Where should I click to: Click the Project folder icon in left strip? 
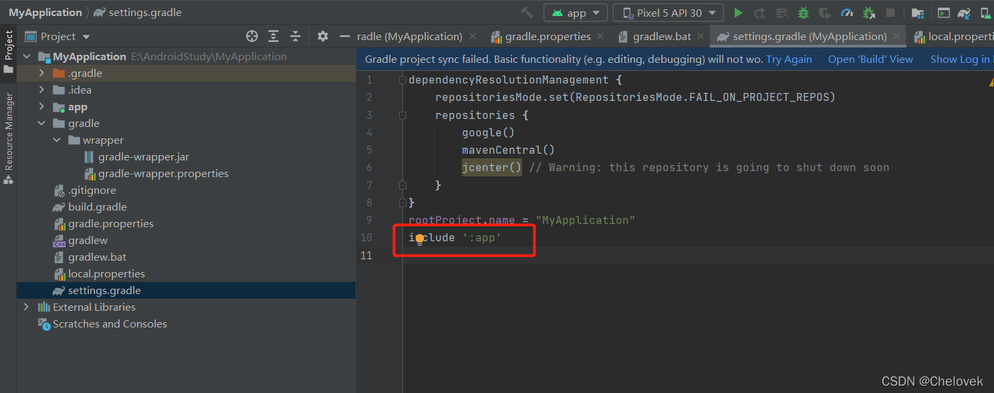[x=8, y=69]
